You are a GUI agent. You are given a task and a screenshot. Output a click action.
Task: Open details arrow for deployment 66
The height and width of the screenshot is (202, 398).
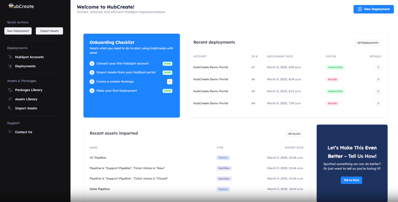[378, 79]
